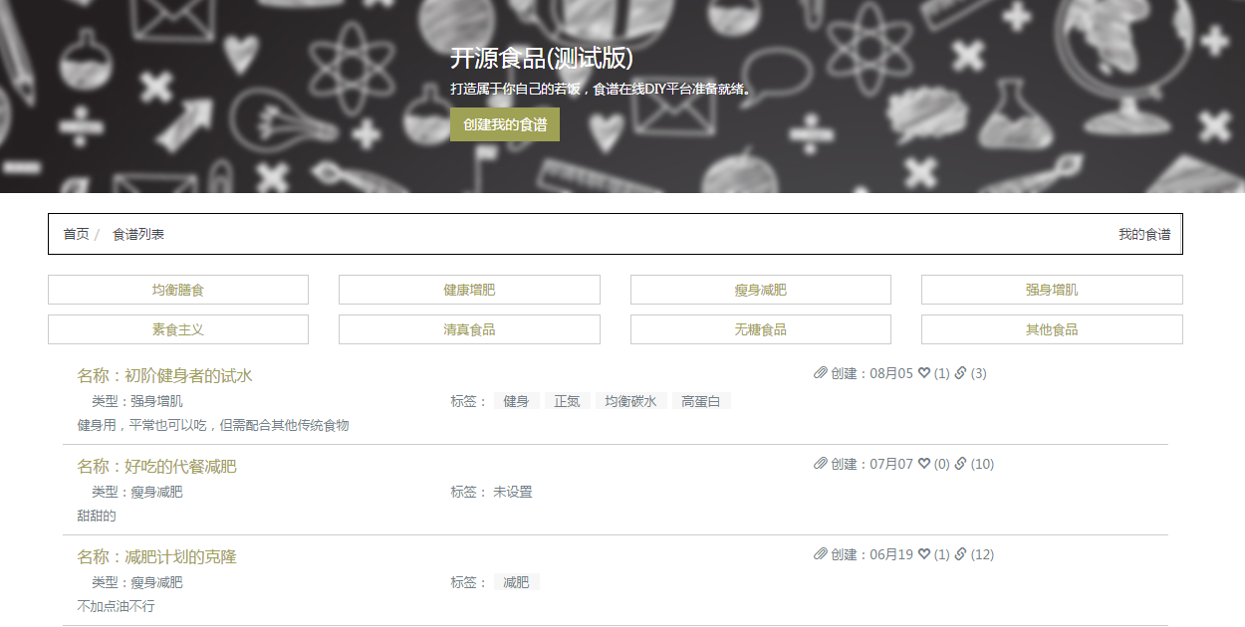This screenshot has width=1245, height=627.
Task: Select 食谱列表 in the breadcrumb
Action: [x=138, y=234]
